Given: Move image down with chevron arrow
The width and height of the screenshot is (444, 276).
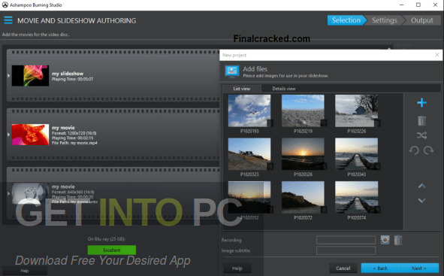Looking at the screenshot, I should pos(422,200).
